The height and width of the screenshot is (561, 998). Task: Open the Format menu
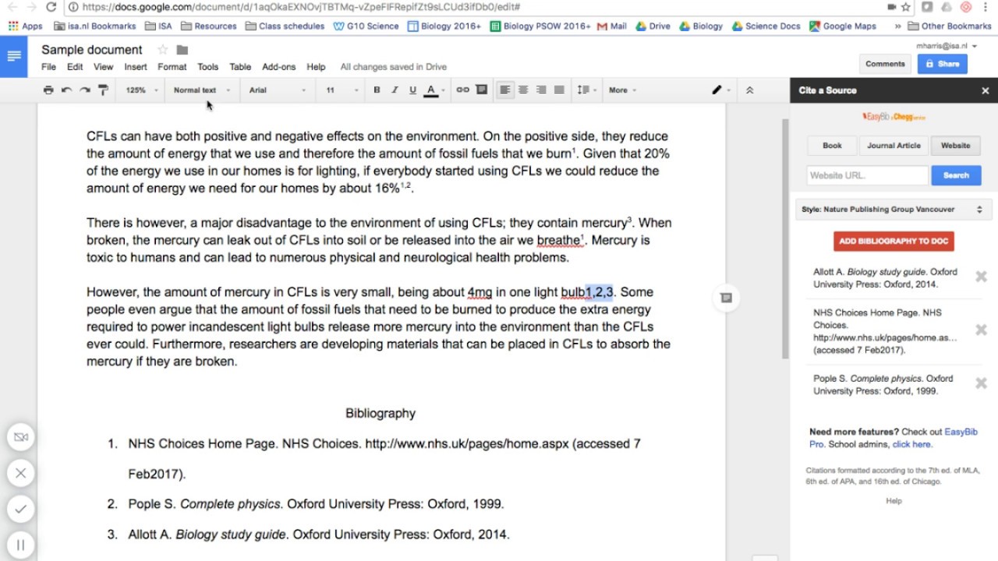(x=172, y=67)
